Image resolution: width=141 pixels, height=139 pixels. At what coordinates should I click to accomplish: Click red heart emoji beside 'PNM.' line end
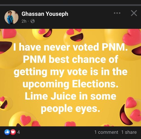(132, 37)
